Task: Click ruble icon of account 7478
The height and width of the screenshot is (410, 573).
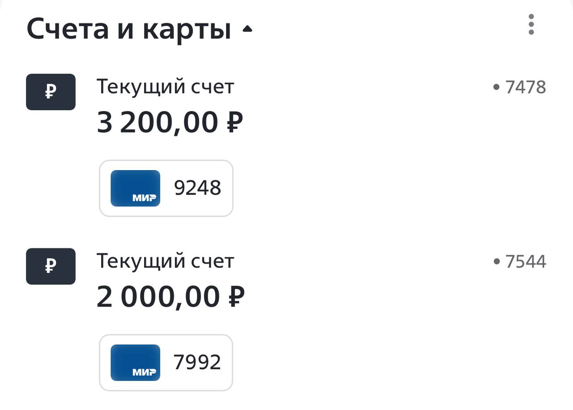Action: tap(51, 92)
